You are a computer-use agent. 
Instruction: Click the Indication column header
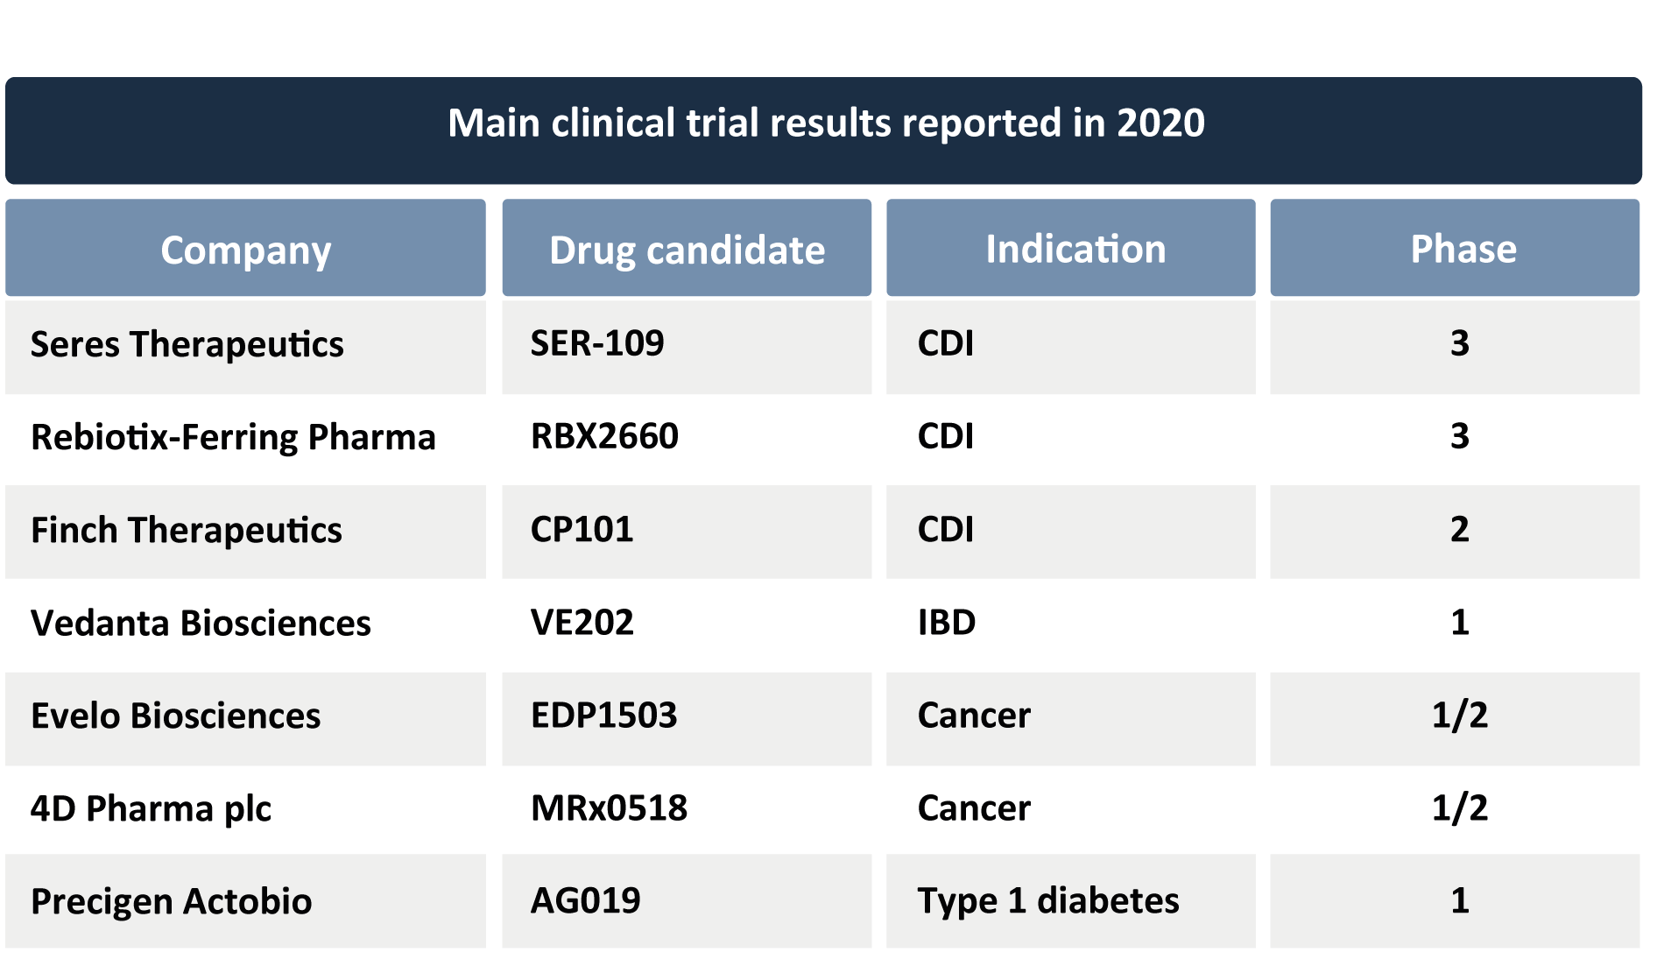[x=1075, y=250]
